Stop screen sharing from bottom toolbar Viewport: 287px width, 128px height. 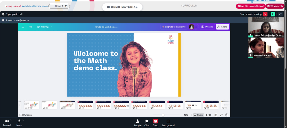point(155,123)
